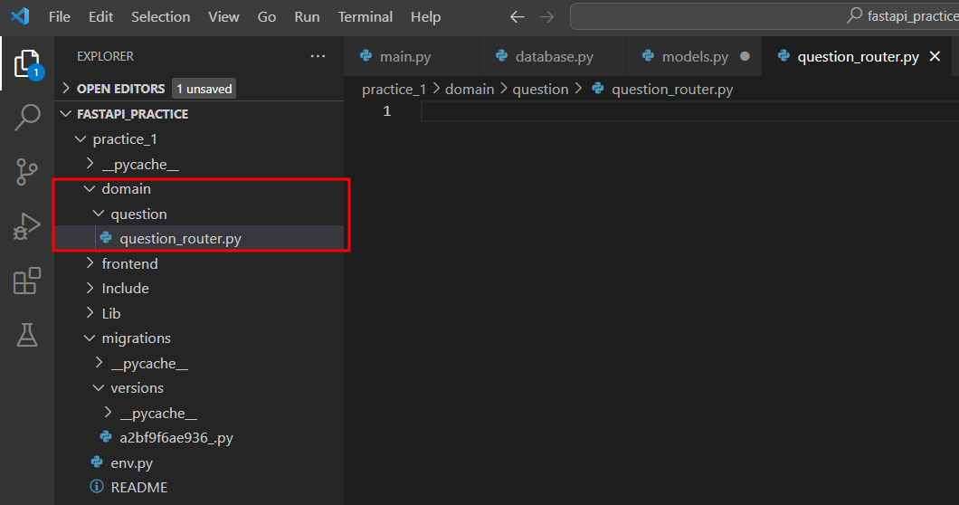Collapse the migrations folder
The height and width of the screenshot is (505, 959).
[x=90, y=338]
